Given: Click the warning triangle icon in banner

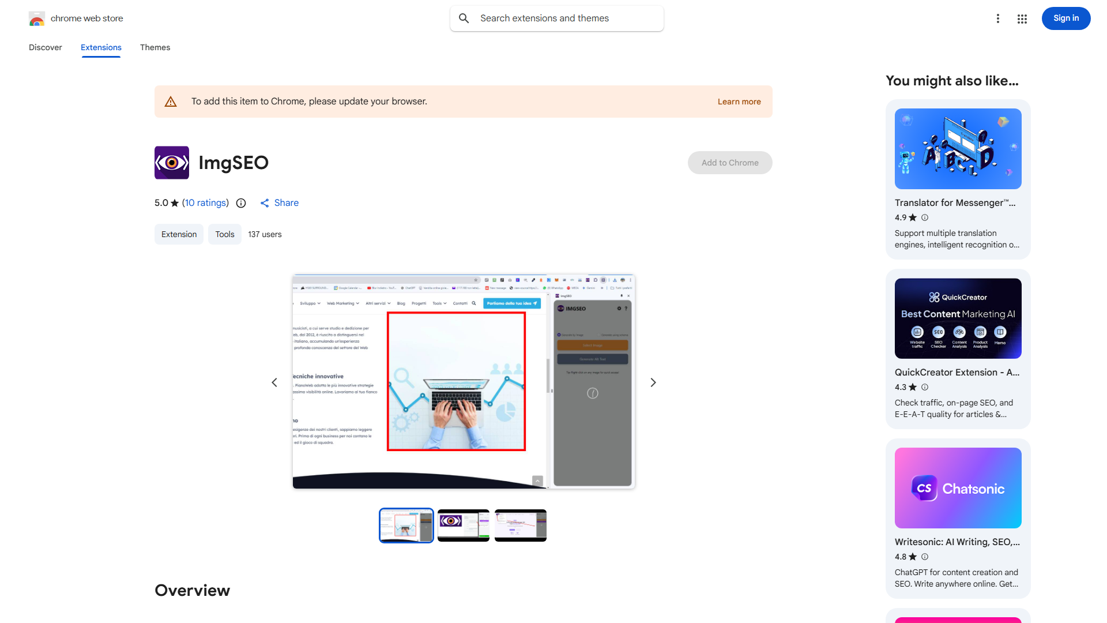Looking at the screenshot, I should pyautogui.click(x=171, y=102).
